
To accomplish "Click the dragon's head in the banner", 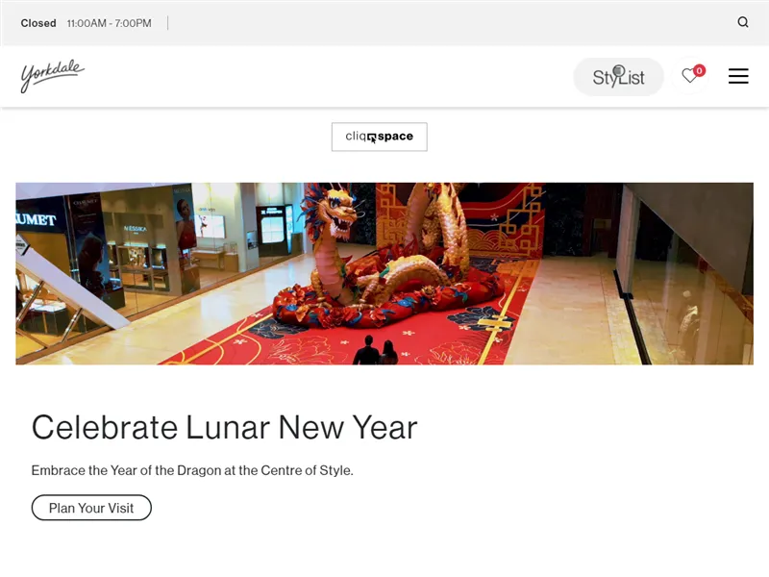I will pyautogui.click(x=333, y=209).
